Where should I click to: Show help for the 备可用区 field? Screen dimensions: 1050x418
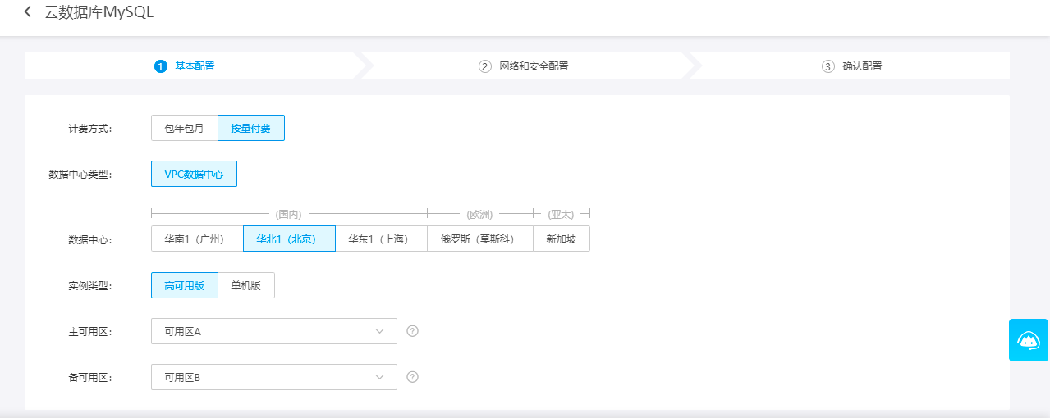click(413, 377)
